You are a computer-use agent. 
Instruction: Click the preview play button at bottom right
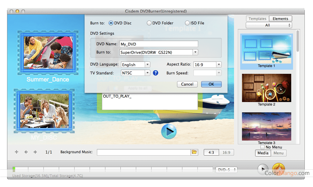click(263, 169)
